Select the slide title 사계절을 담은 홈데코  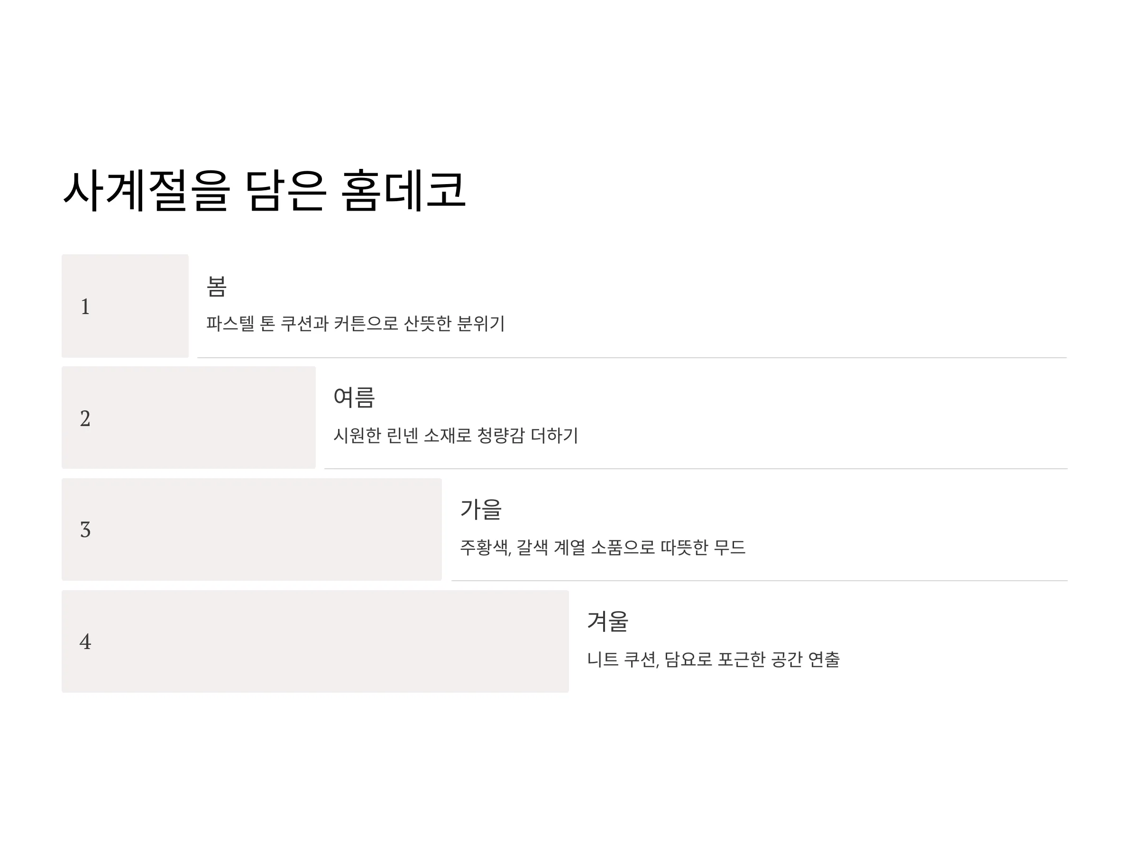(265, 190)
